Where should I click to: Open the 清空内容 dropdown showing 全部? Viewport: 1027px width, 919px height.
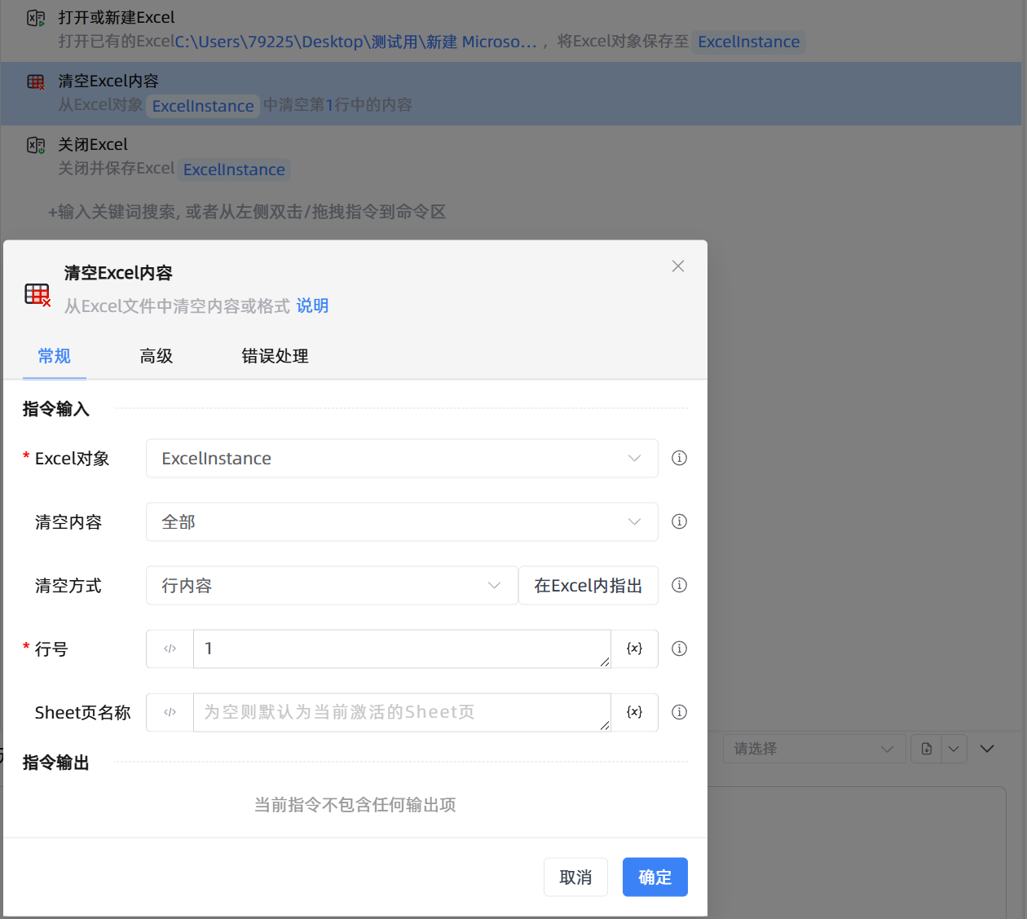[x=402, y=521]
